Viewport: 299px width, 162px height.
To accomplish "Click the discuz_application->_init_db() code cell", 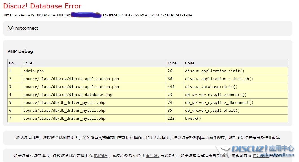I will [219, 79].
